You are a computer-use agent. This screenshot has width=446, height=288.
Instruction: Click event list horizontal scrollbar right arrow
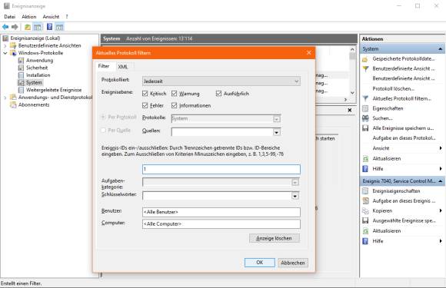345,99
